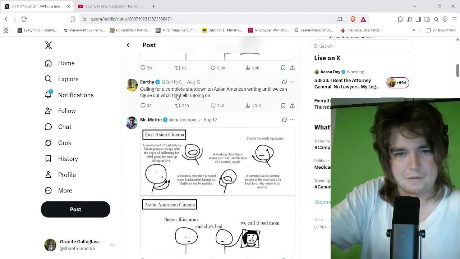This screenshot has width=460, height=259.
Task: Open more options on Earthy's post
Action: (293, 82)
